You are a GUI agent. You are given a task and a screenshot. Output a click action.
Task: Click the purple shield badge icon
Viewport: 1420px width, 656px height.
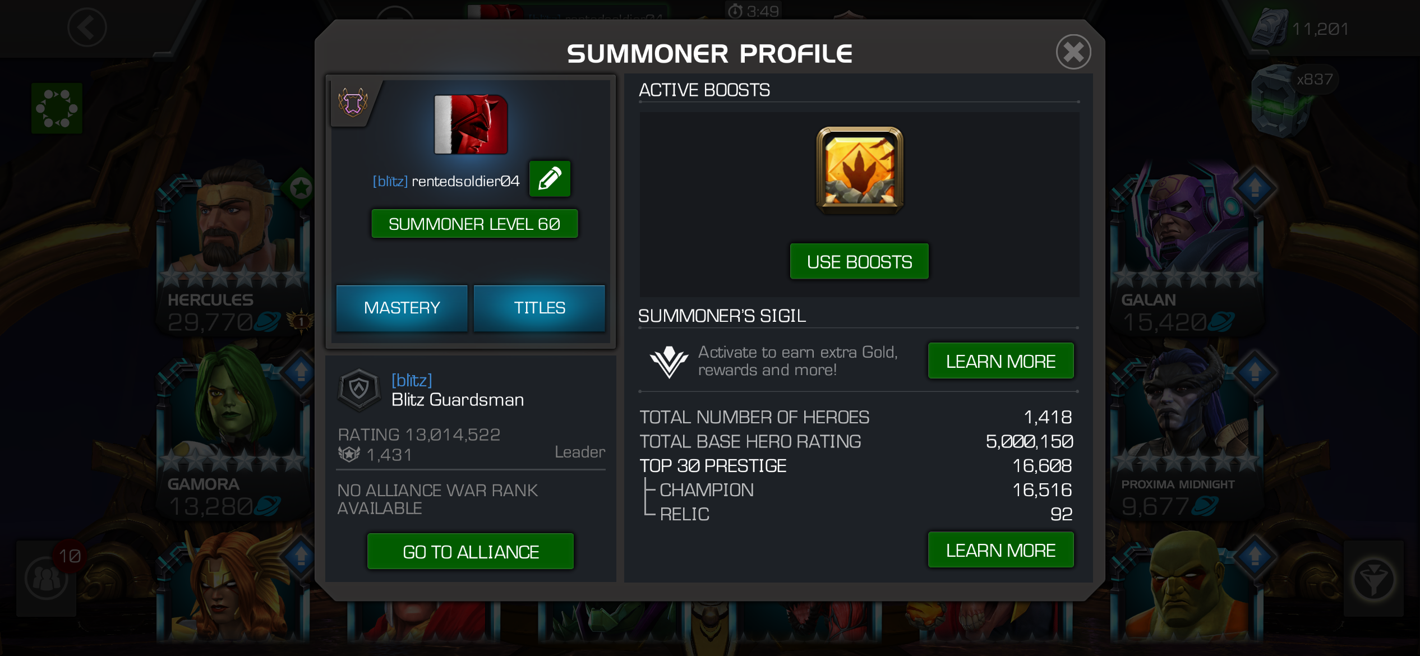click(353, 103)
